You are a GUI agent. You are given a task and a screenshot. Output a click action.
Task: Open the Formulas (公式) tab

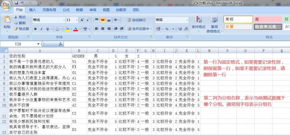tap(66, 10)
